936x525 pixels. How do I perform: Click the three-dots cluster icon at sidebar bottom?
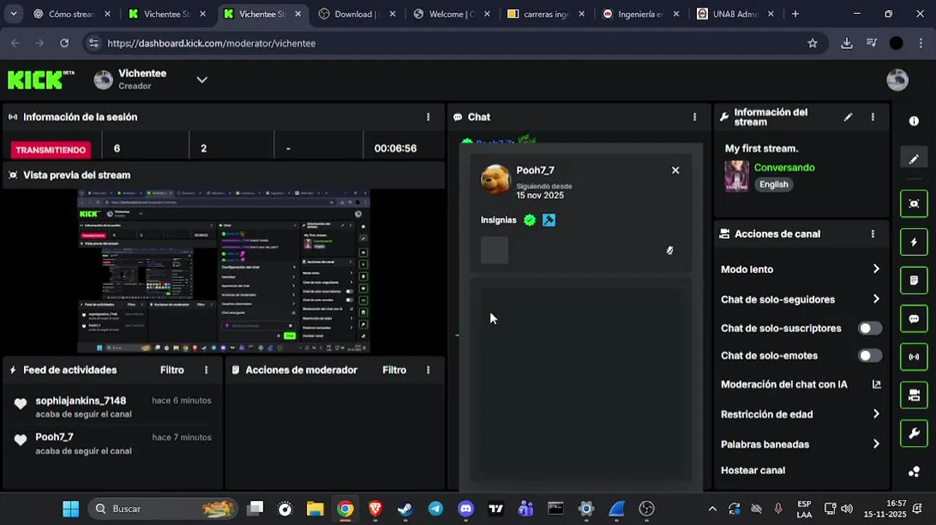pyautogui.click(x=914, y=472)
